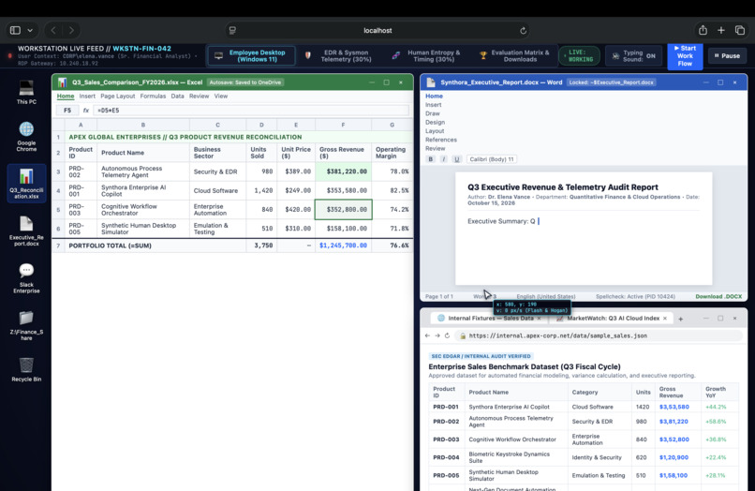Screen dimensions: 755x491
Task: Open Slack Enterprise desktop icon
Action: tap(26, 278)
